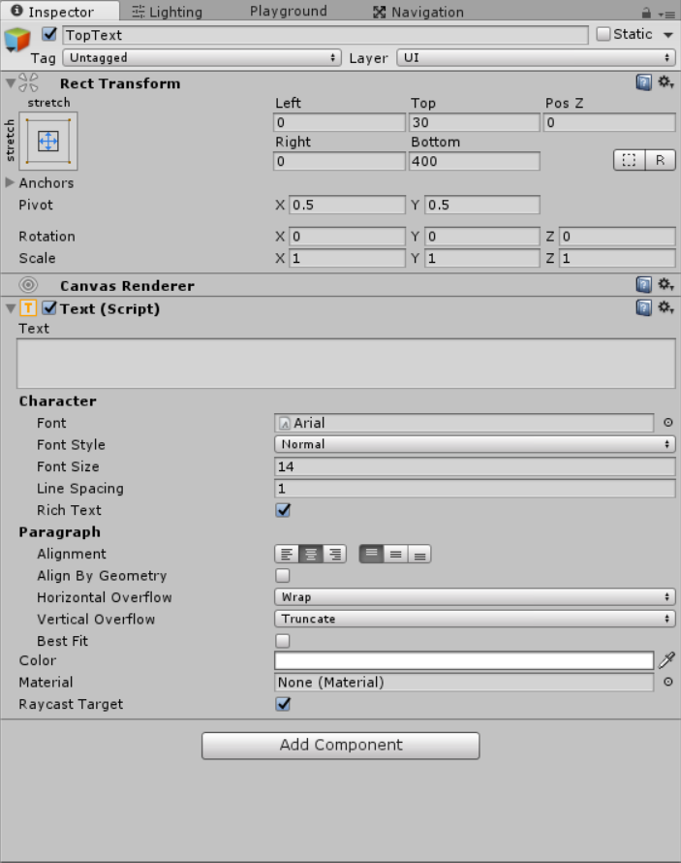Viewport: 681px width, 863px height.
Task: Click the Left value field
Action: [x=340, y=123]
